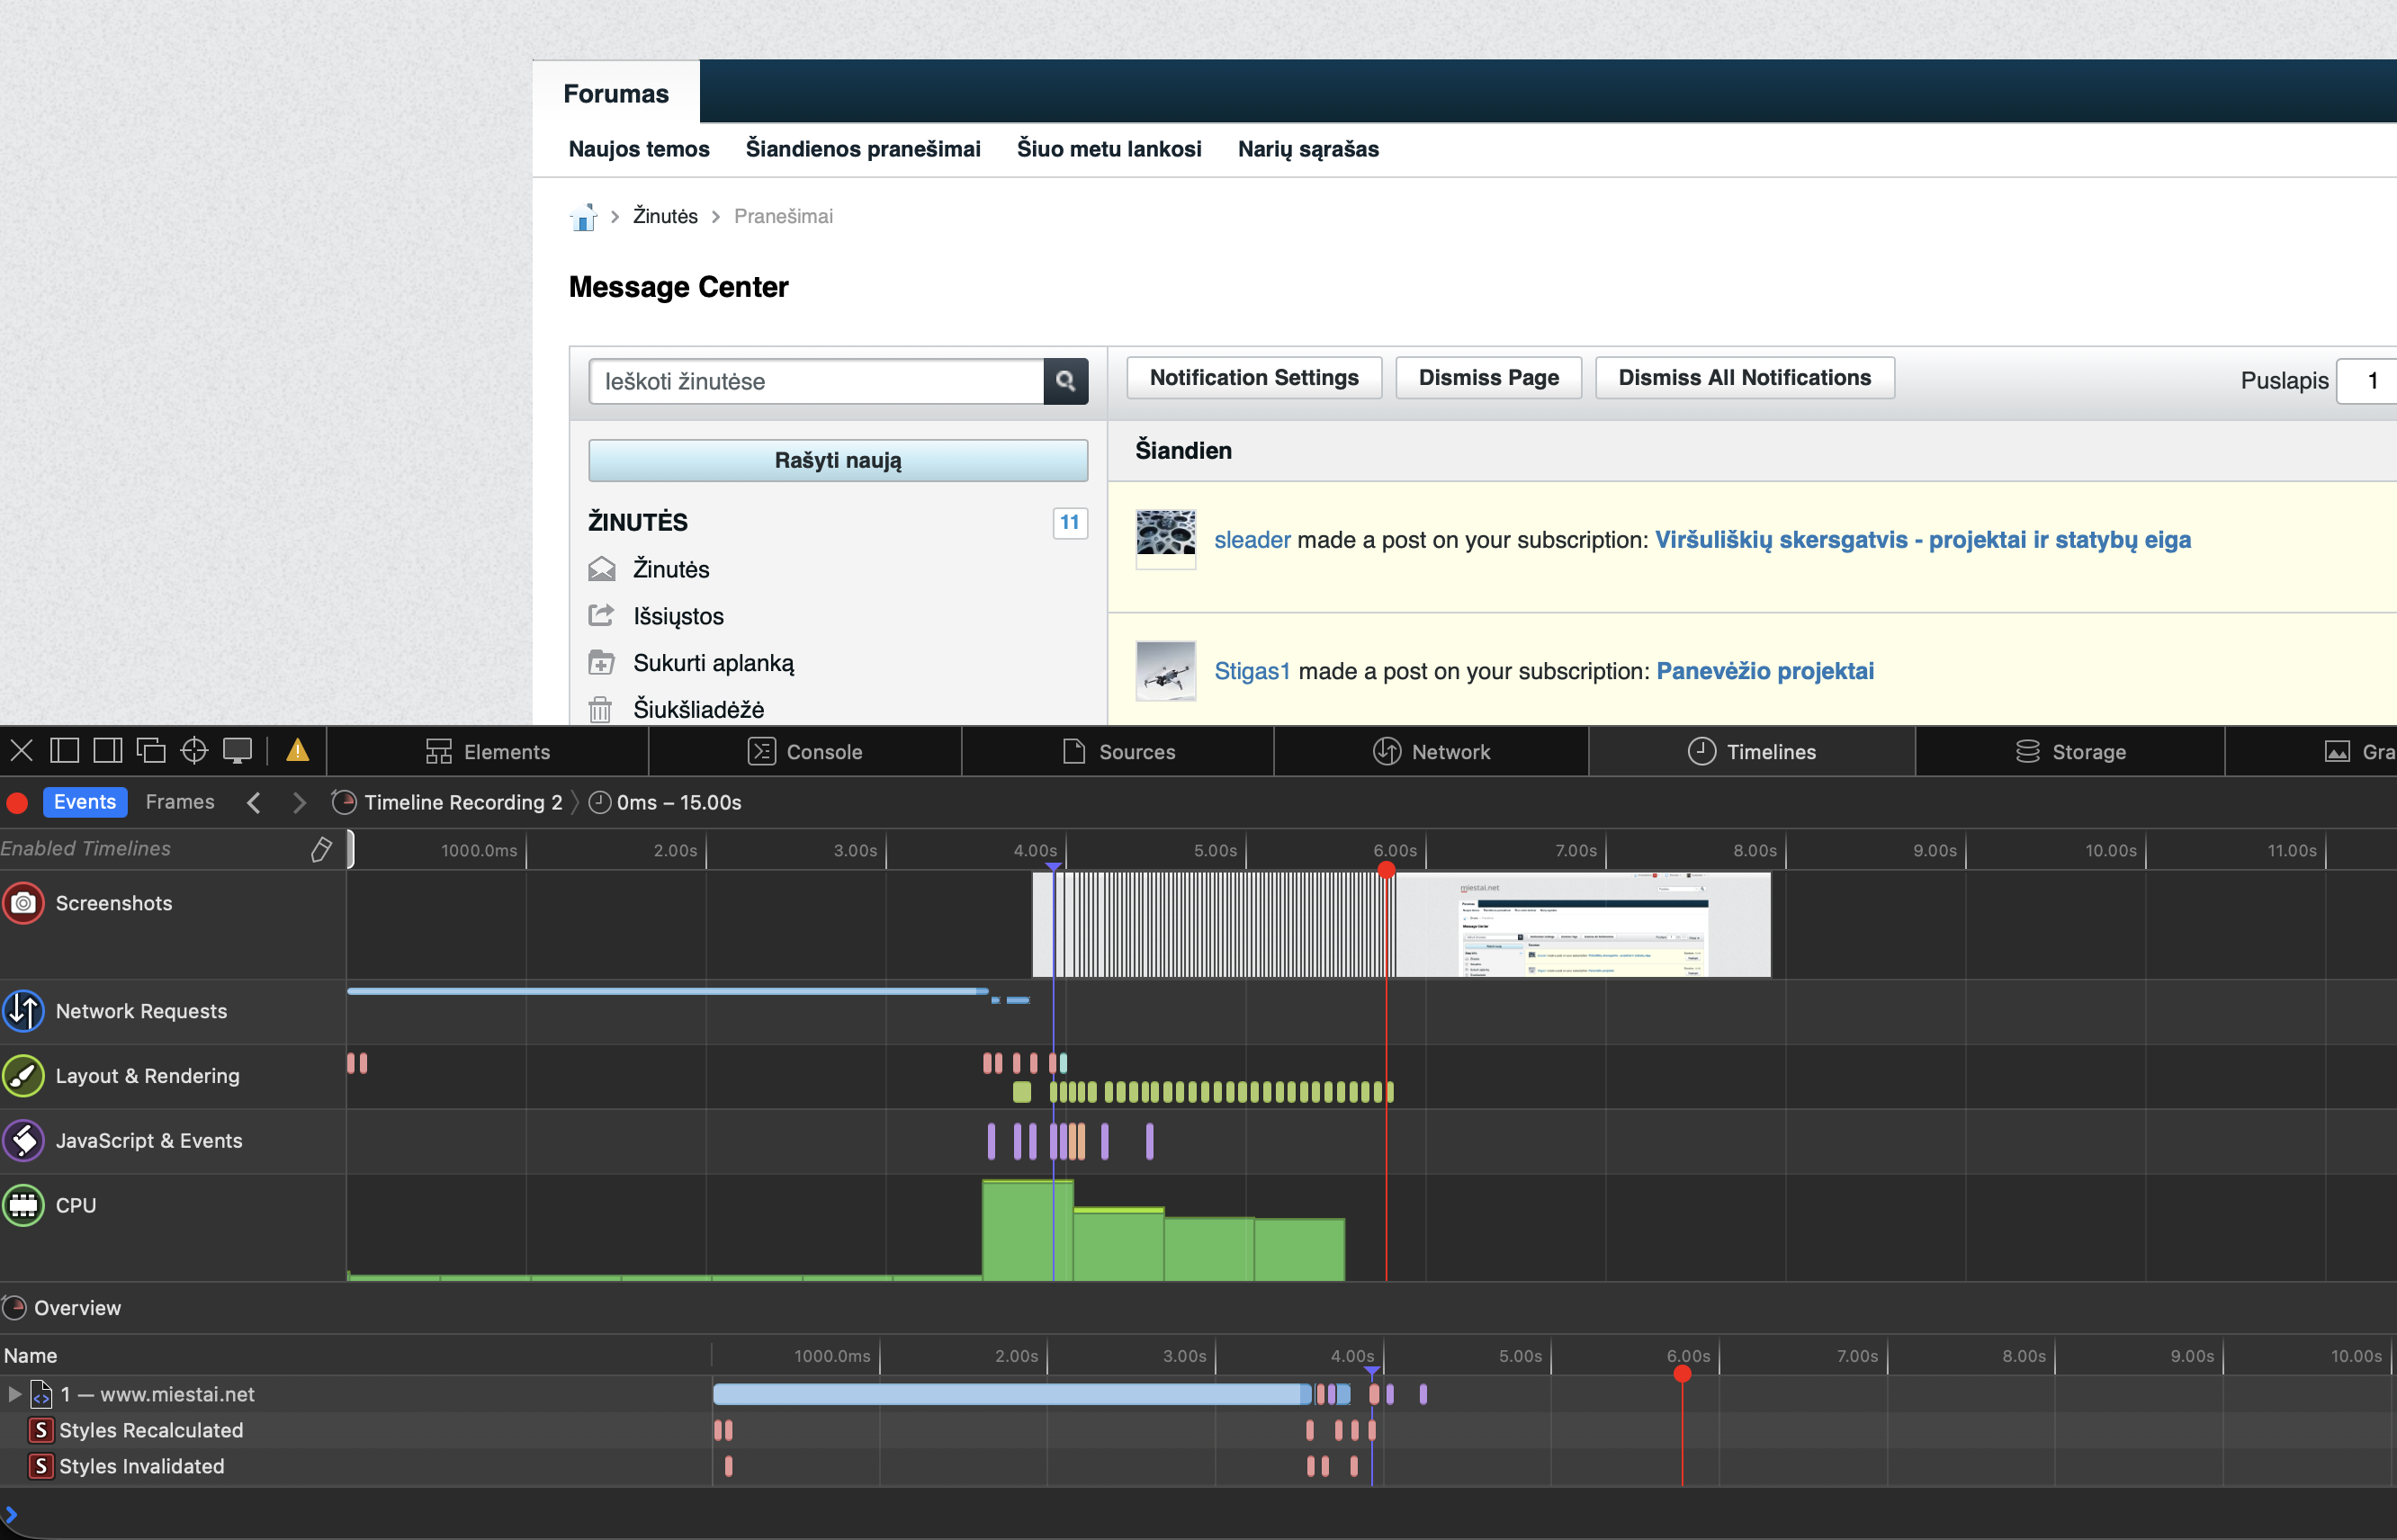Click the yellow warning triangle icon

coord(297,751)
